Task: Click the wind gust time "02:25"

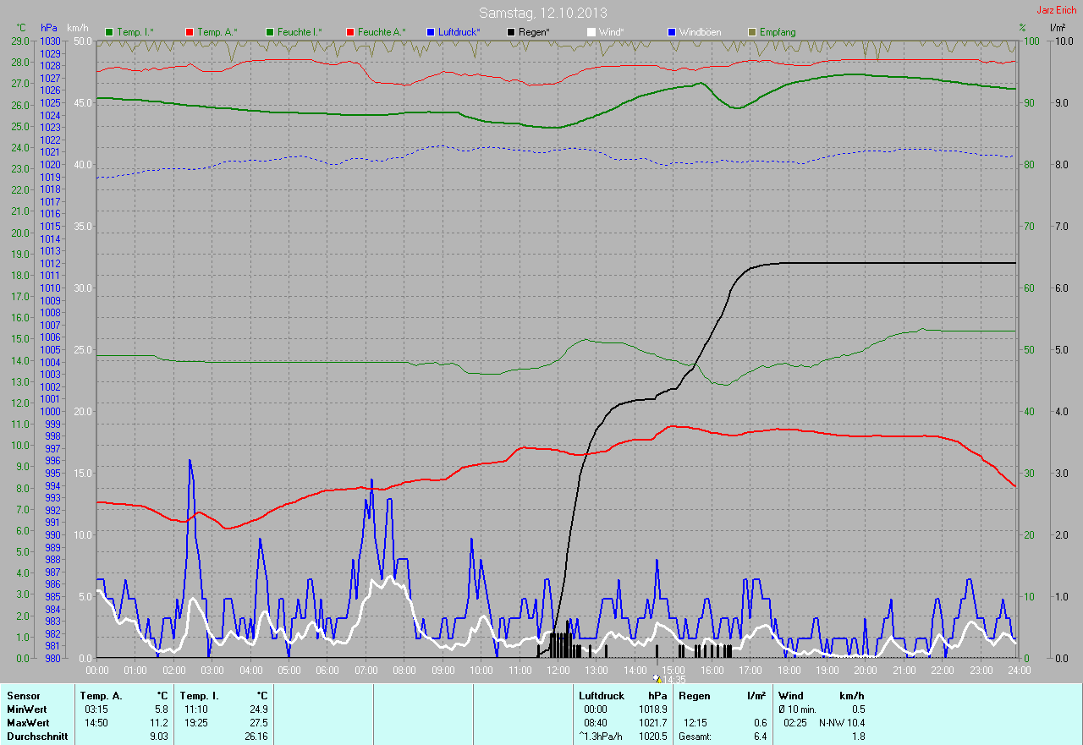Action: click(796, 723)
